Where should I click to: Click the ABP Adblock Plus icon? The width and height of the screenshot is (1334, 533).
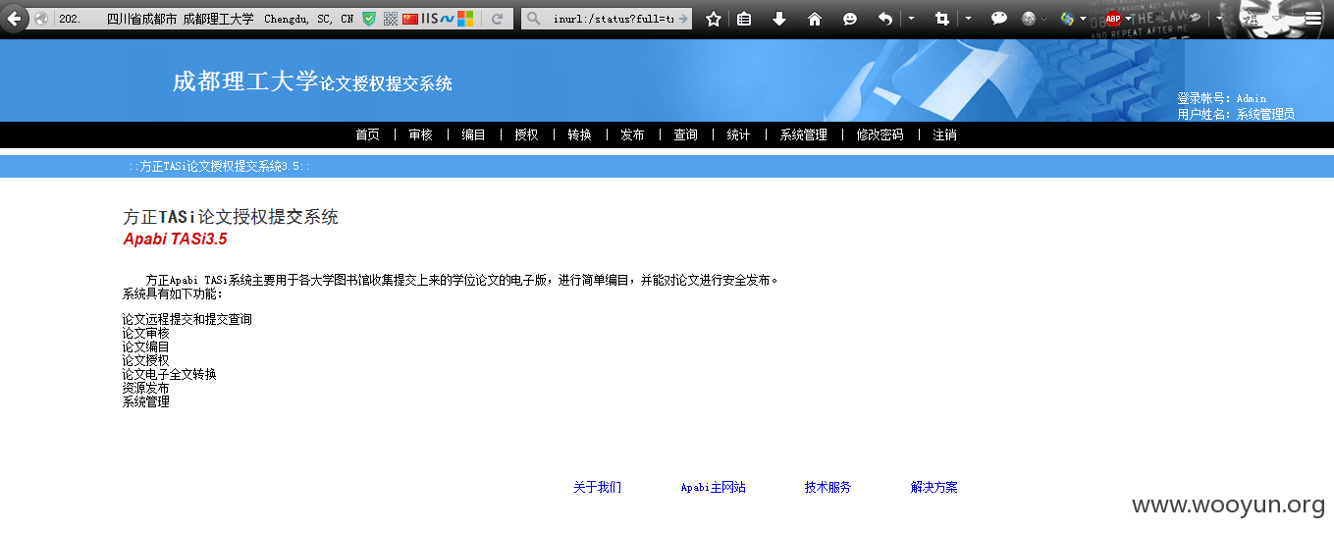click(1113, 19)
